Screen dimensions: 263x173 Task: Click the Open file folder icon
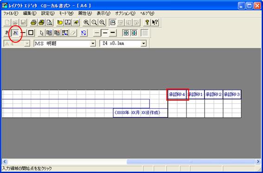[x=15, y=22]
